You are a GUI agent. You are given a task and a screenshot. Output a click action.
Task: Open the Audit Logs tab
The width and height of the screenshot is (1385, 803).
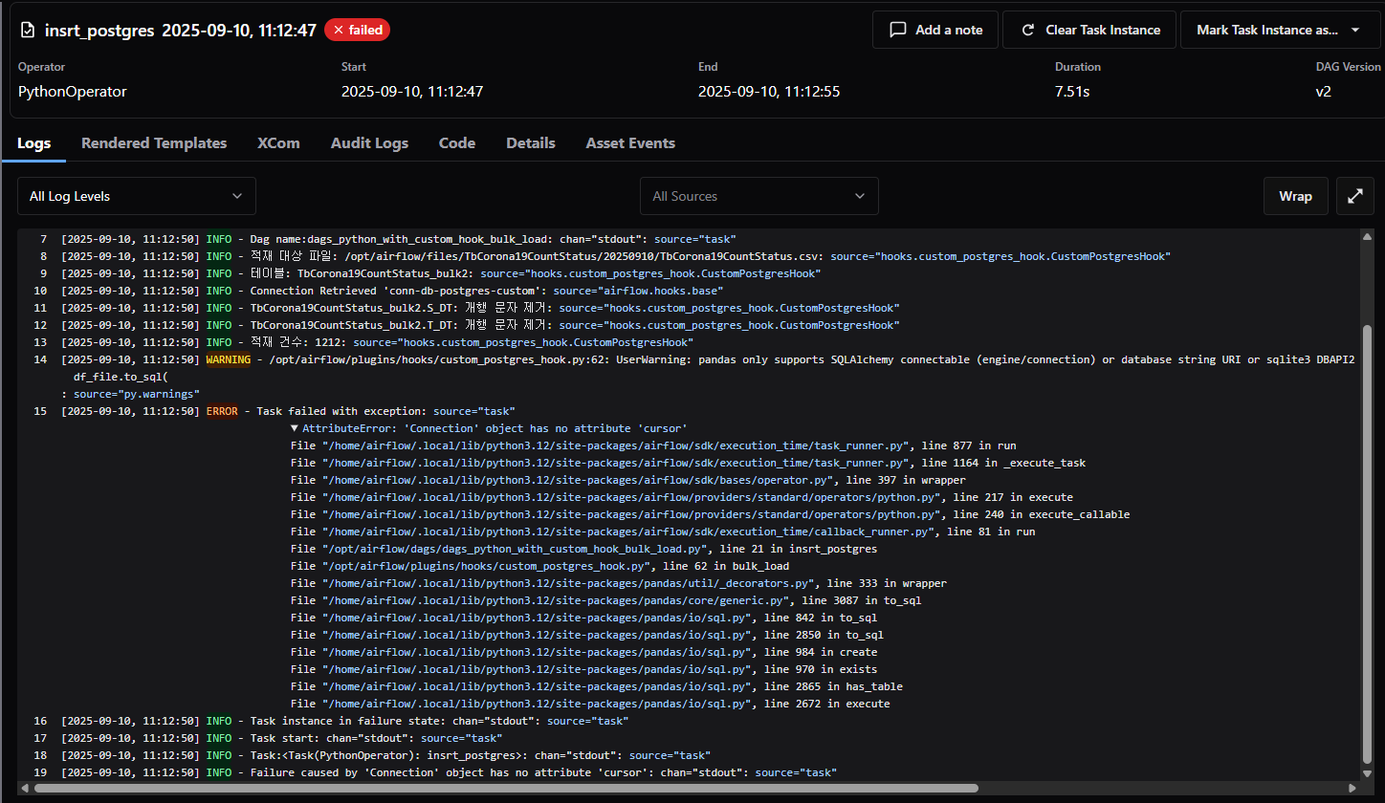(x=369, y=142)
